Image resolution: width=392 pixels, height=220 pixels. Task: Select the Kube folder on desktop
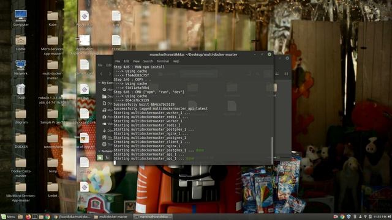pos(53,18)
